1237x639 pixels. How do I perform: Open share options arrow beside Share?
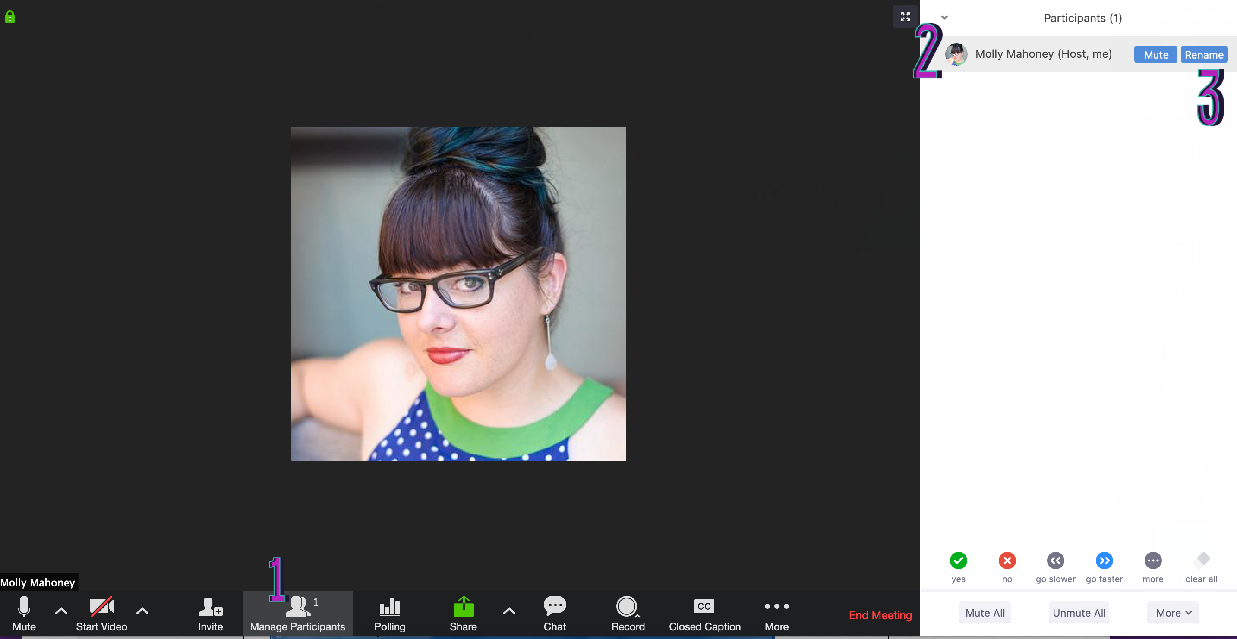tap(509, 611)
